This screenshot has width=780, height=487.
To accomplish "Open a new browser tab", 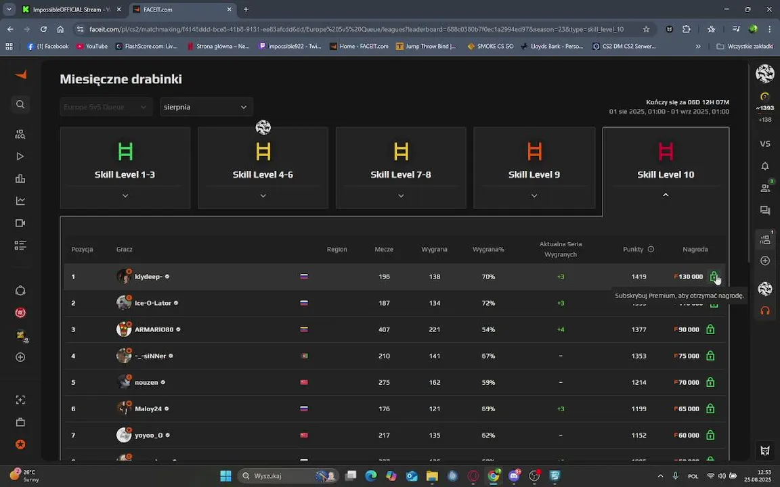I will (x=246, y=9).
